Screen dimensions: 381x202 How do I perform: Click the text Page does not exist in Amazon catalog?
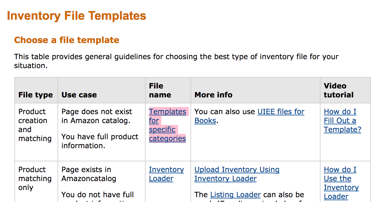coord(97,116)
